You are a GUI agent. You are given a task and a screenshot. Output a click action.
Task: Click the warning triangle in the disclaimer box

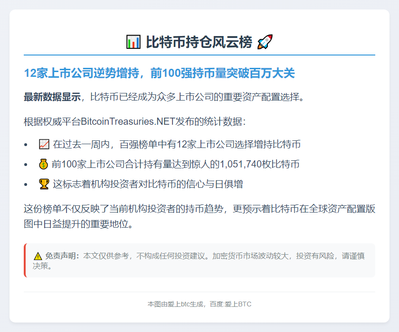(38, 256)
